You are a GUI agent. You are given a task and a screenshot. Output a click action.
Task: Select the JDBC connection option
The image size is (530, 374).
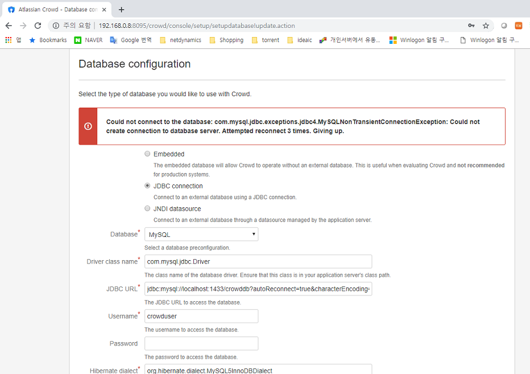[x=147, y=186]
